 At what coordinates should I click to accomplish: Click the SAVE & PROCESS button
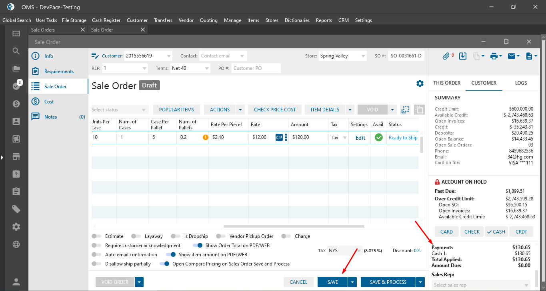(388, 282)
